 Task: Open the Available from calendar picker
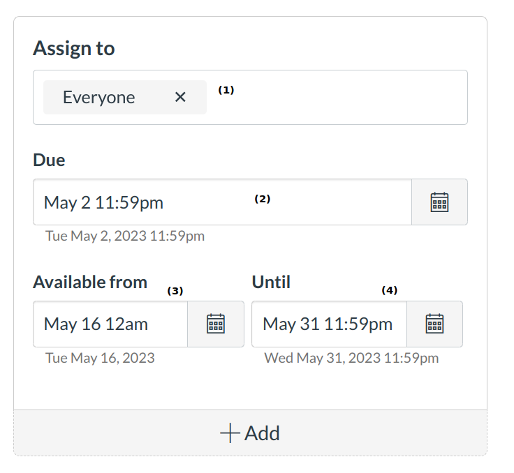(x=216, y=324)
